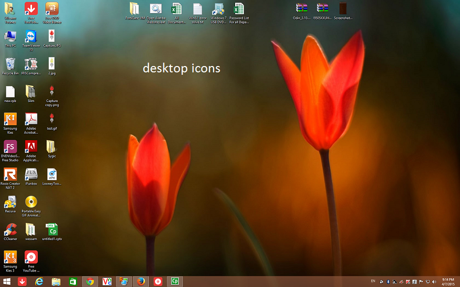
Task: Open the volume speaker tray icon
Action: click(434, 282)
